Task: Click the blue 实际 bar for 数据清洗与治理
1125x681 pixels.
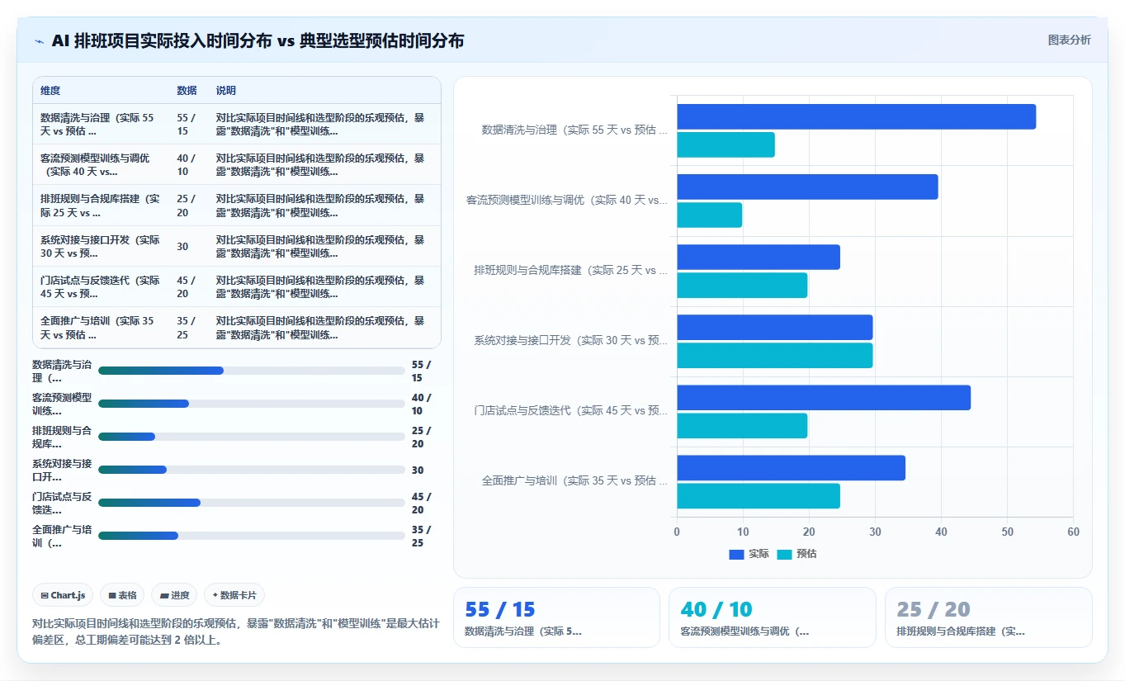Action: (856, 117)
